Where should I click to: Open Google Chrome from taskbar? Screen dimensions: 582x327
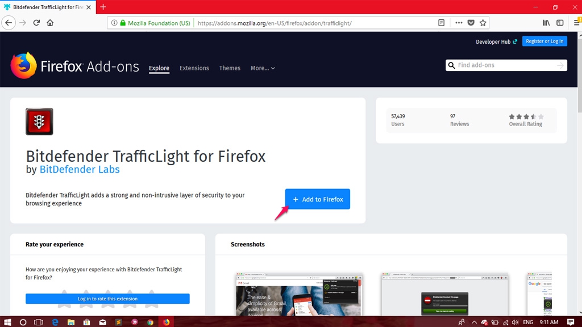point(150,322)
